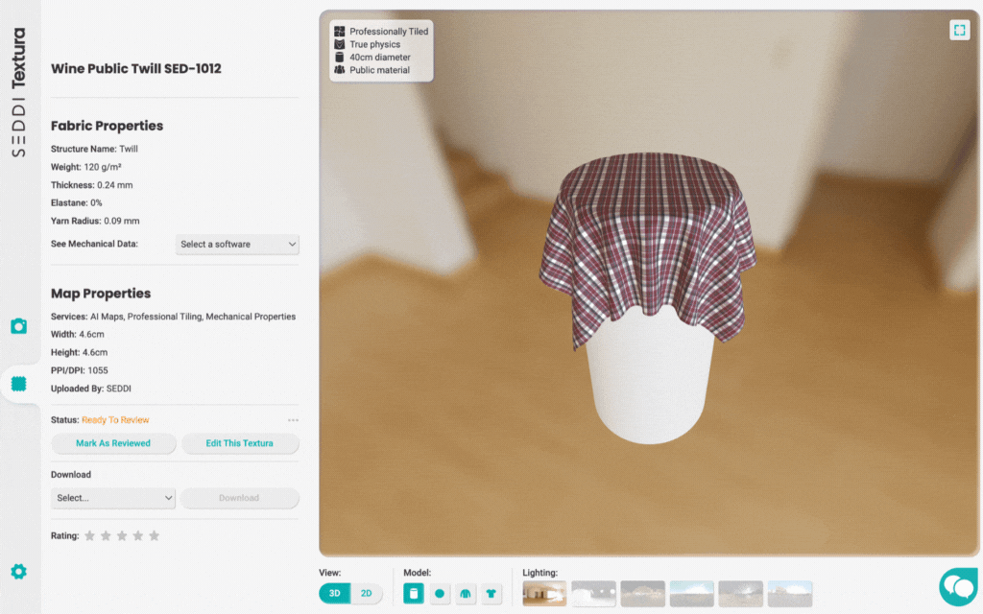Enter fullscreen view of the 3D preview
983x614 pixels.
[x=959, y=31]
